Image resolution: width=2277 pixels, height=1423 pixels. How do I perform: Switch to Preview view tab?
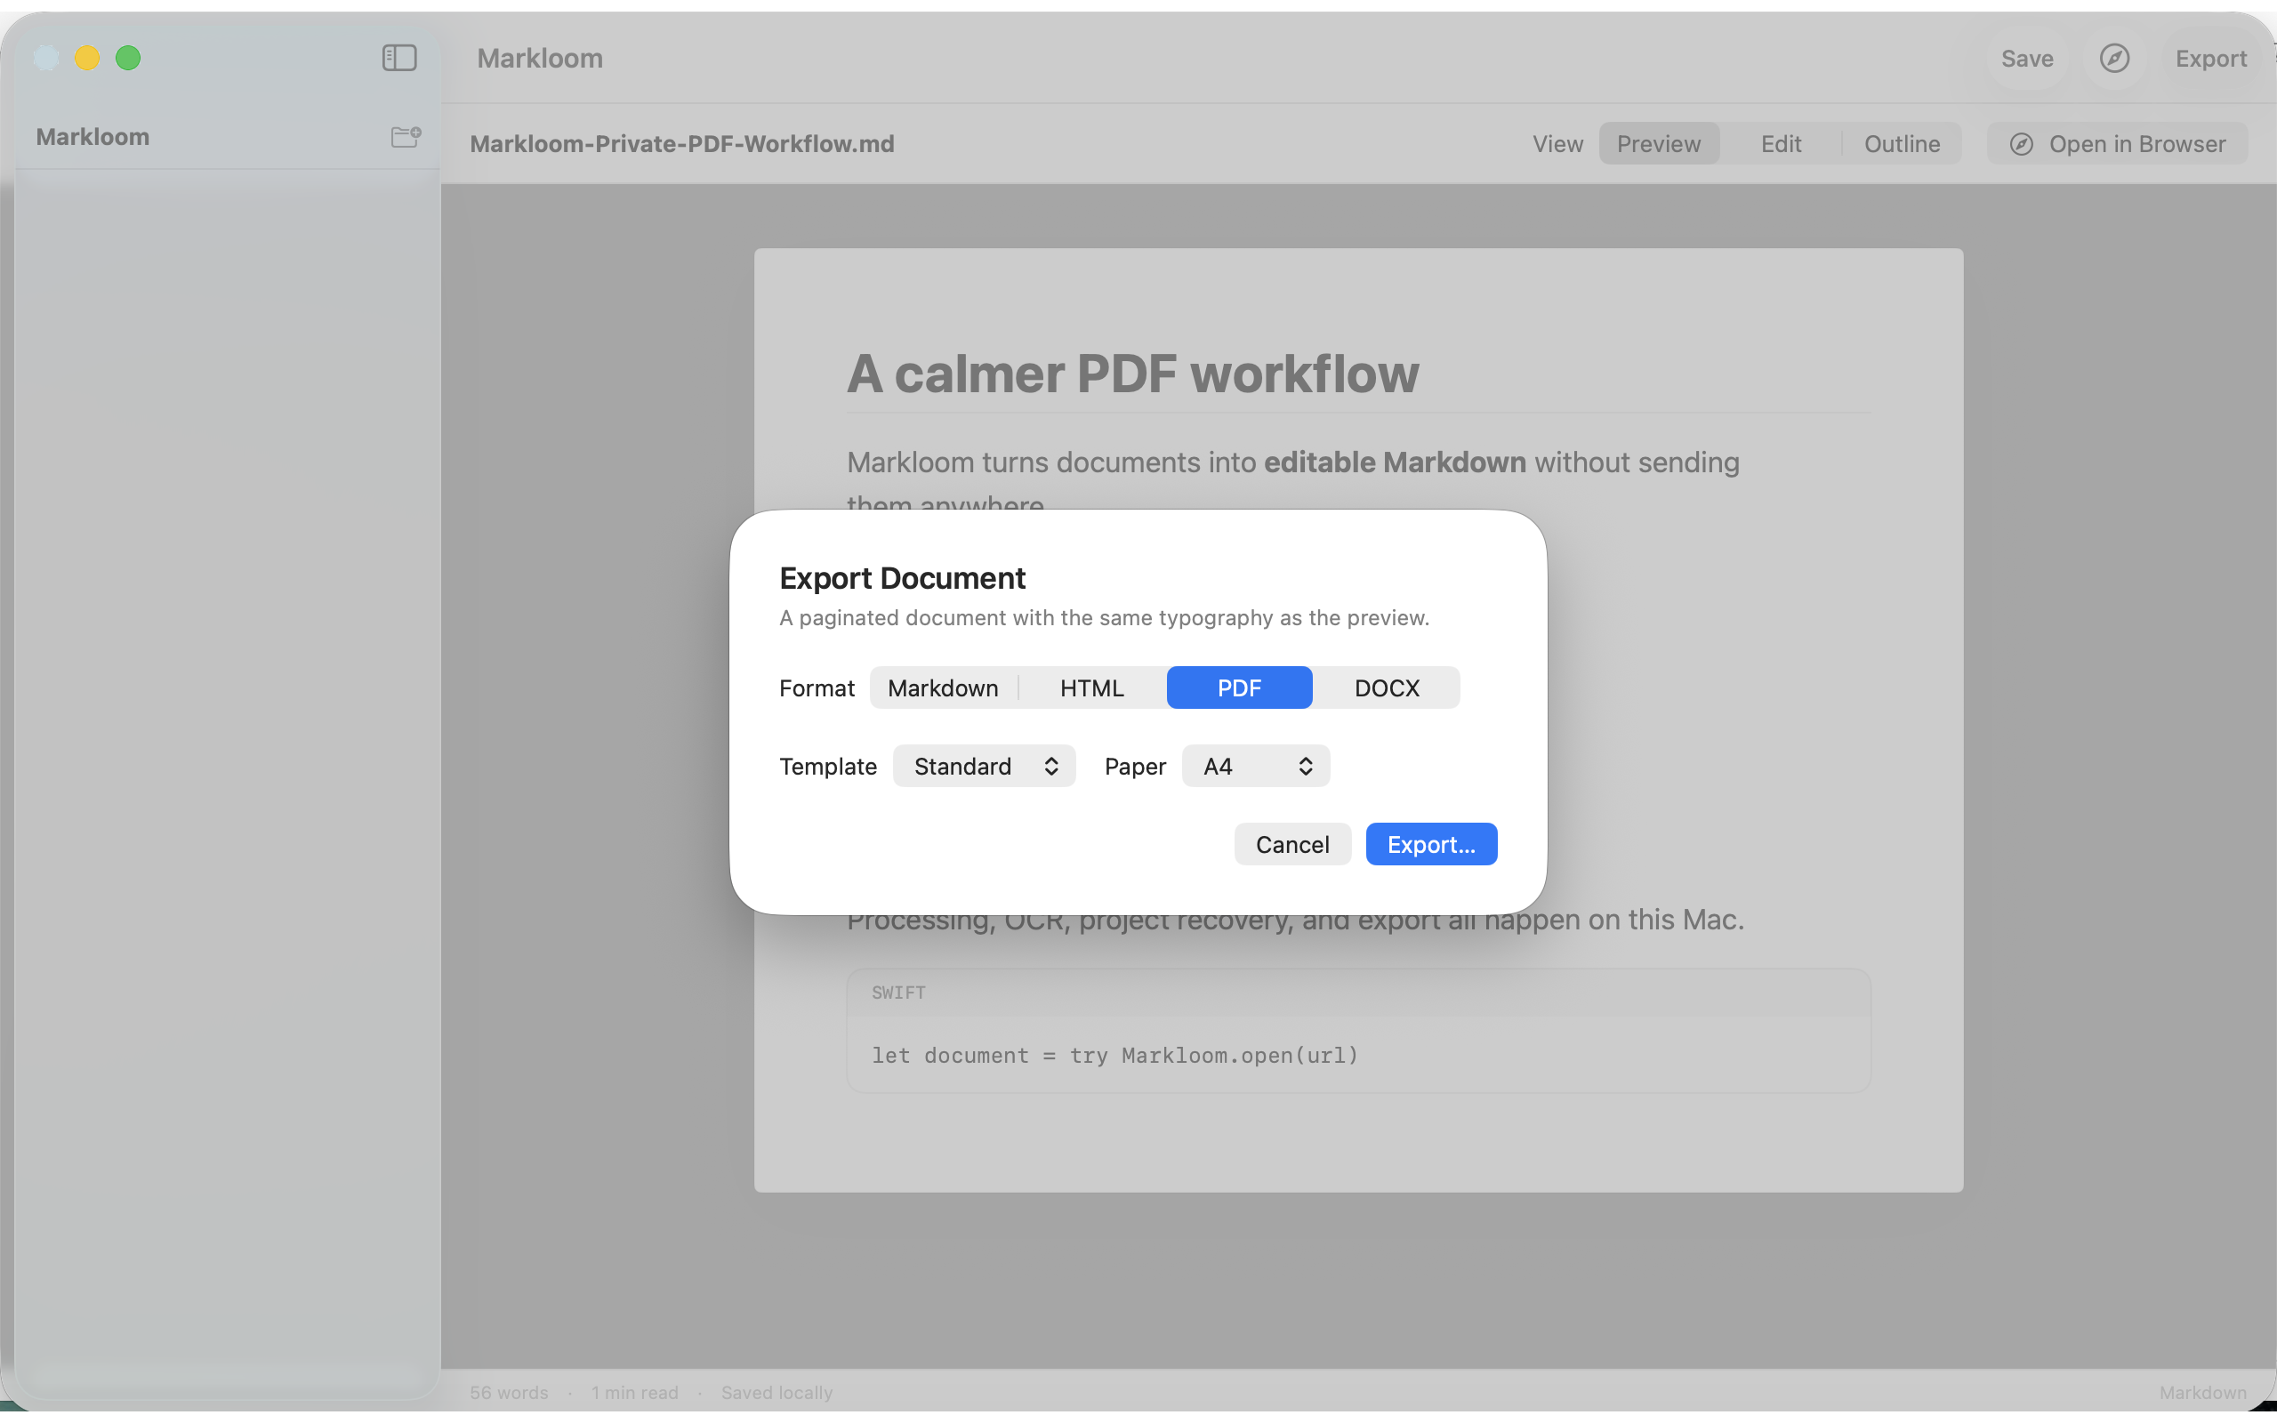(1659, 144)
